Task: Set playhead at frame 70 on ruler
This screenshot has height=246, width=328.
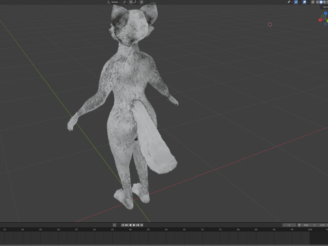Action: click(x=202, y=230)
